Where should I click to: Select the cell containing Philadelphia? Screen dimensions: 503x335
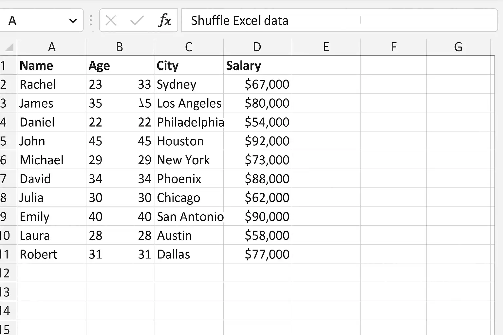coord(189,122)
